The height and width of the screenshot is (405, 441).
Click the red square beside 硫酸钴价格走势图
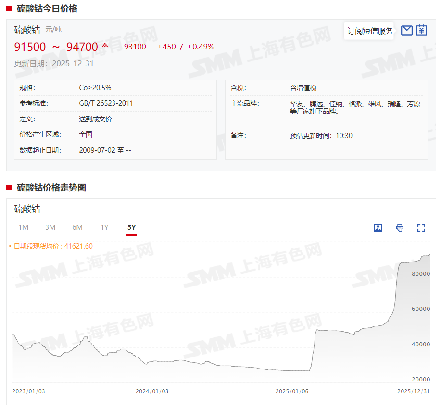click(x=9, y=188)
